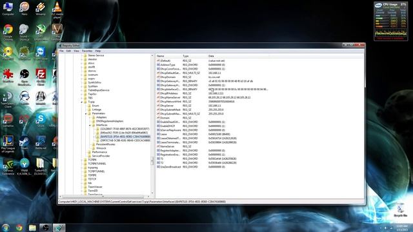
Task: Open the TeamViewer desktop icon
Action: click(x=41, y=53)
